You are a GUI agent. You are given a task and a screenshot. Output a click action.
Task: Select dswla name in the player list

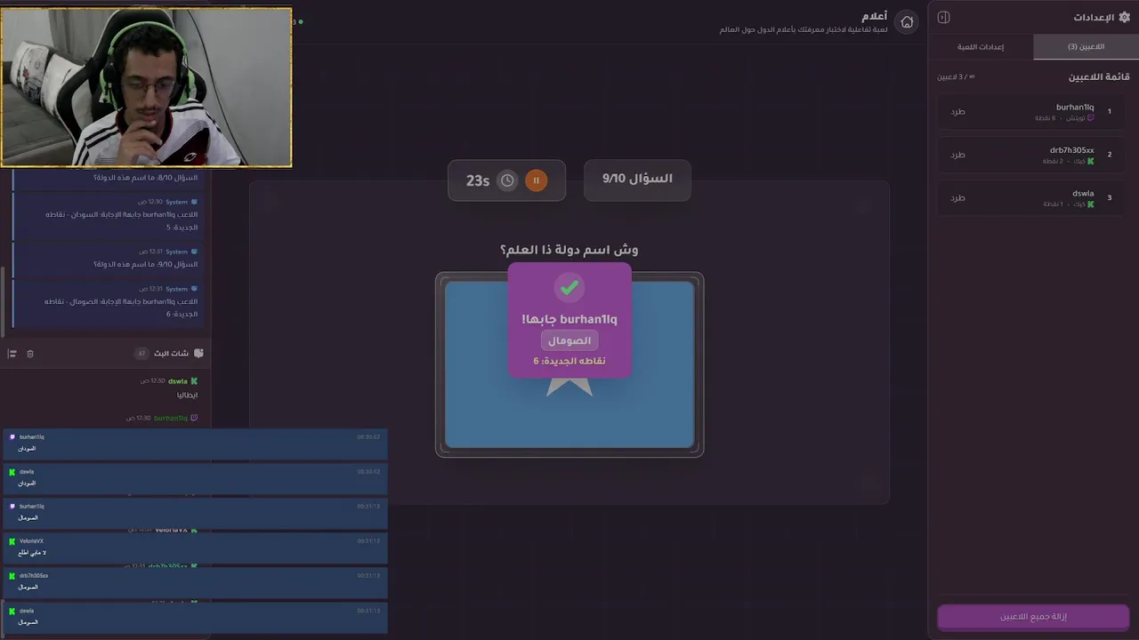coord(1083,194)
